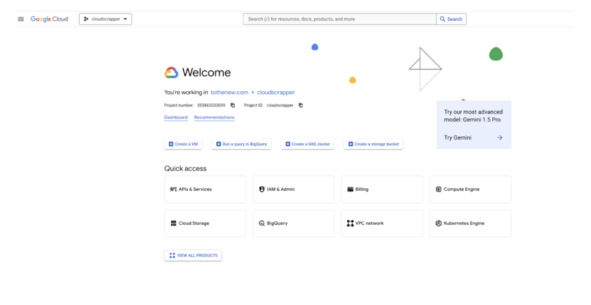
Task: Open the VPC network quick access card
Action: click(382, 223)
